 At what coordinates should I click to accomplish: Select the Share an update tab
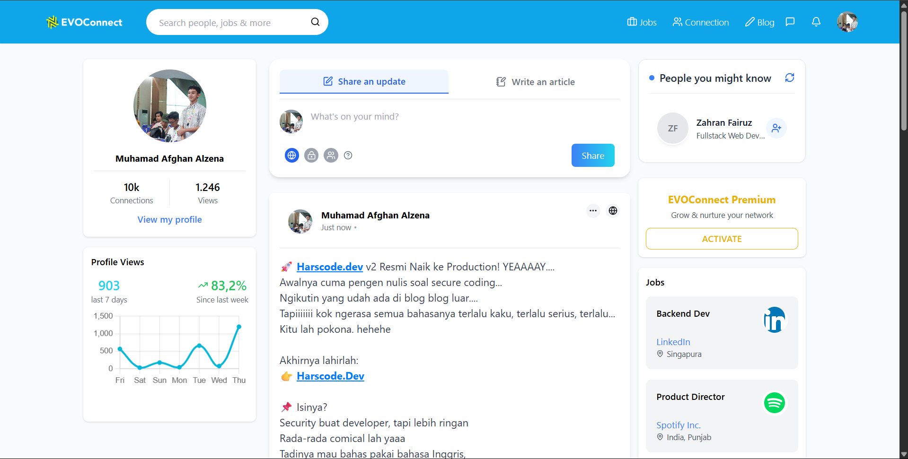pyautogui.click(x=364, y=82)
